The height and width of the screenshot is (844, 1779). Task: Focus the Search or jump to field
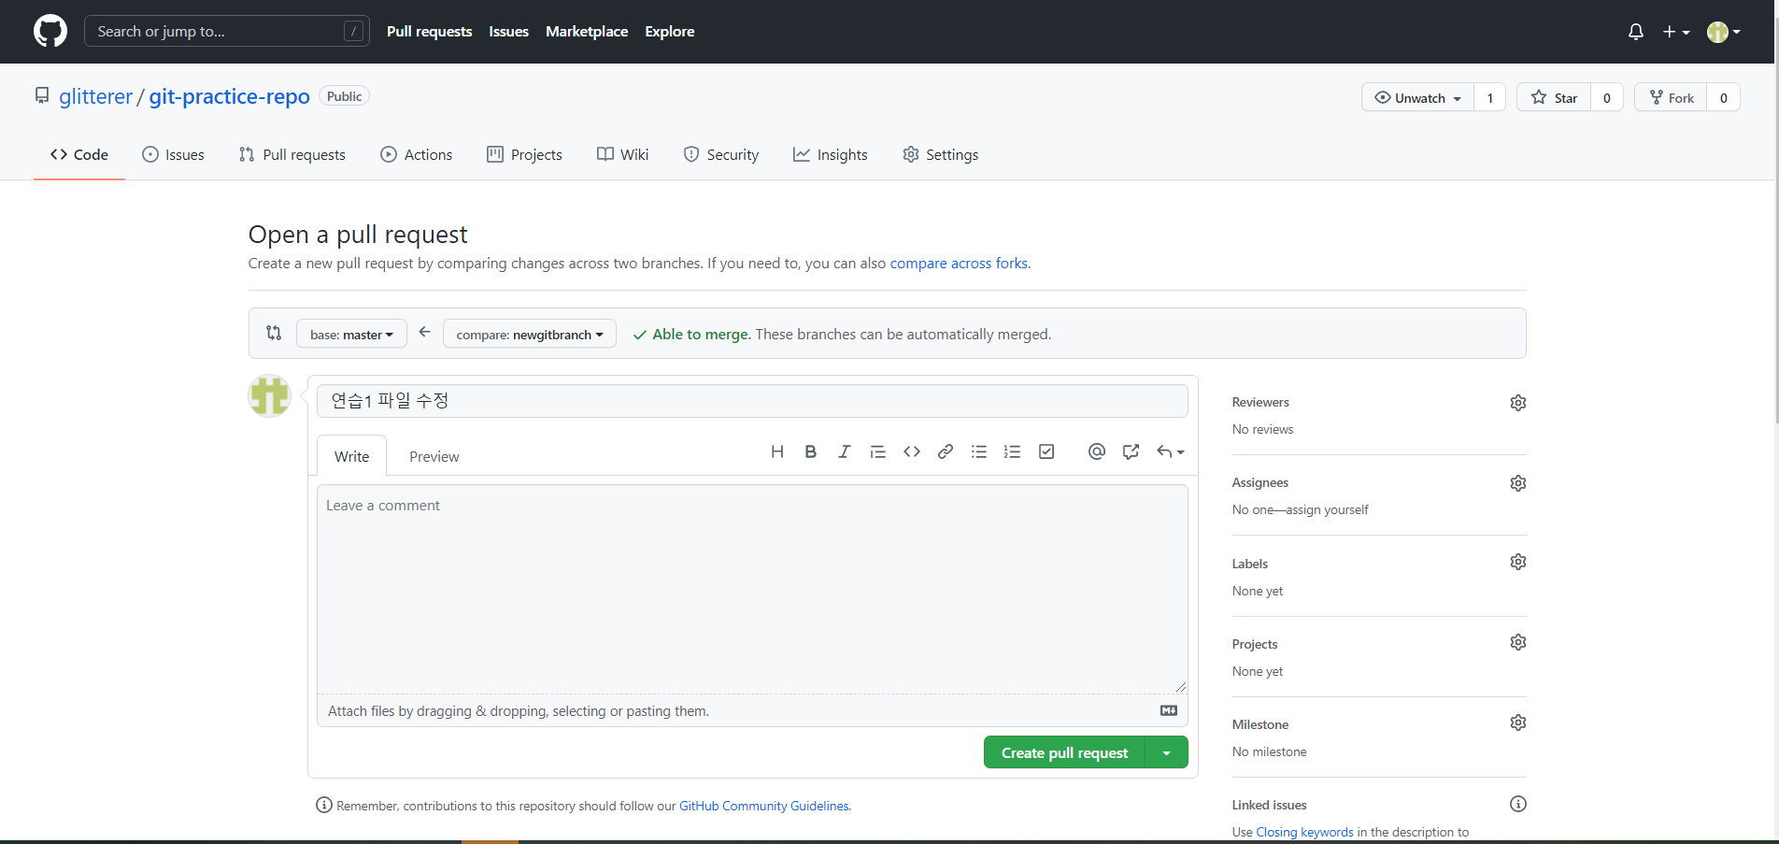pyautogui.click(x=227, y=31)
